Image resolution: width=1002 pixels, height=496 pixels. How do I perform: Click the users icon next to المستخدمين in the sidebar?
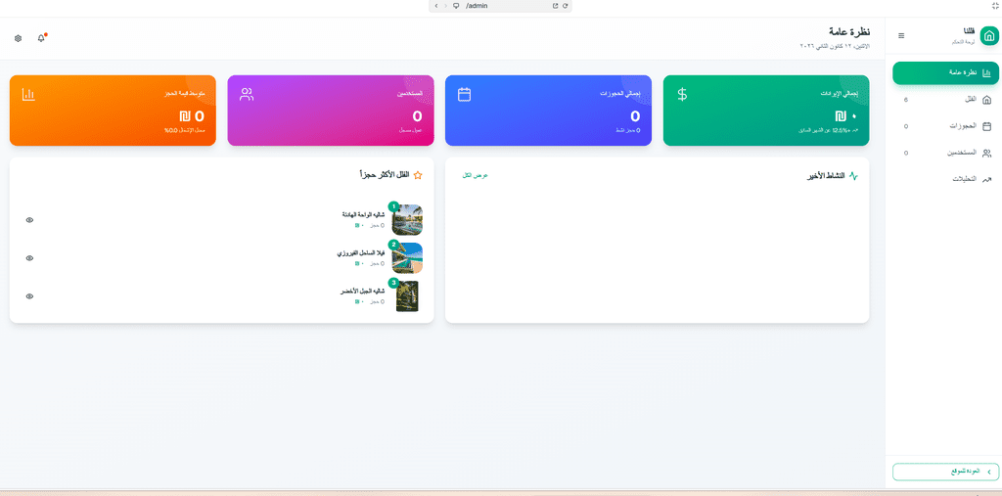point(986,153)
